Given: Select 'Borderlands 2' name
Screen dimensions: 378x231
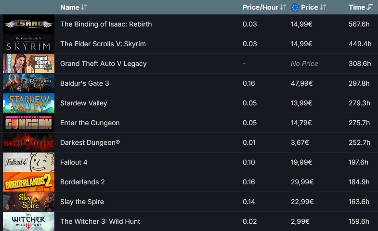Looking at the screenshot, I should pos(82,182).
